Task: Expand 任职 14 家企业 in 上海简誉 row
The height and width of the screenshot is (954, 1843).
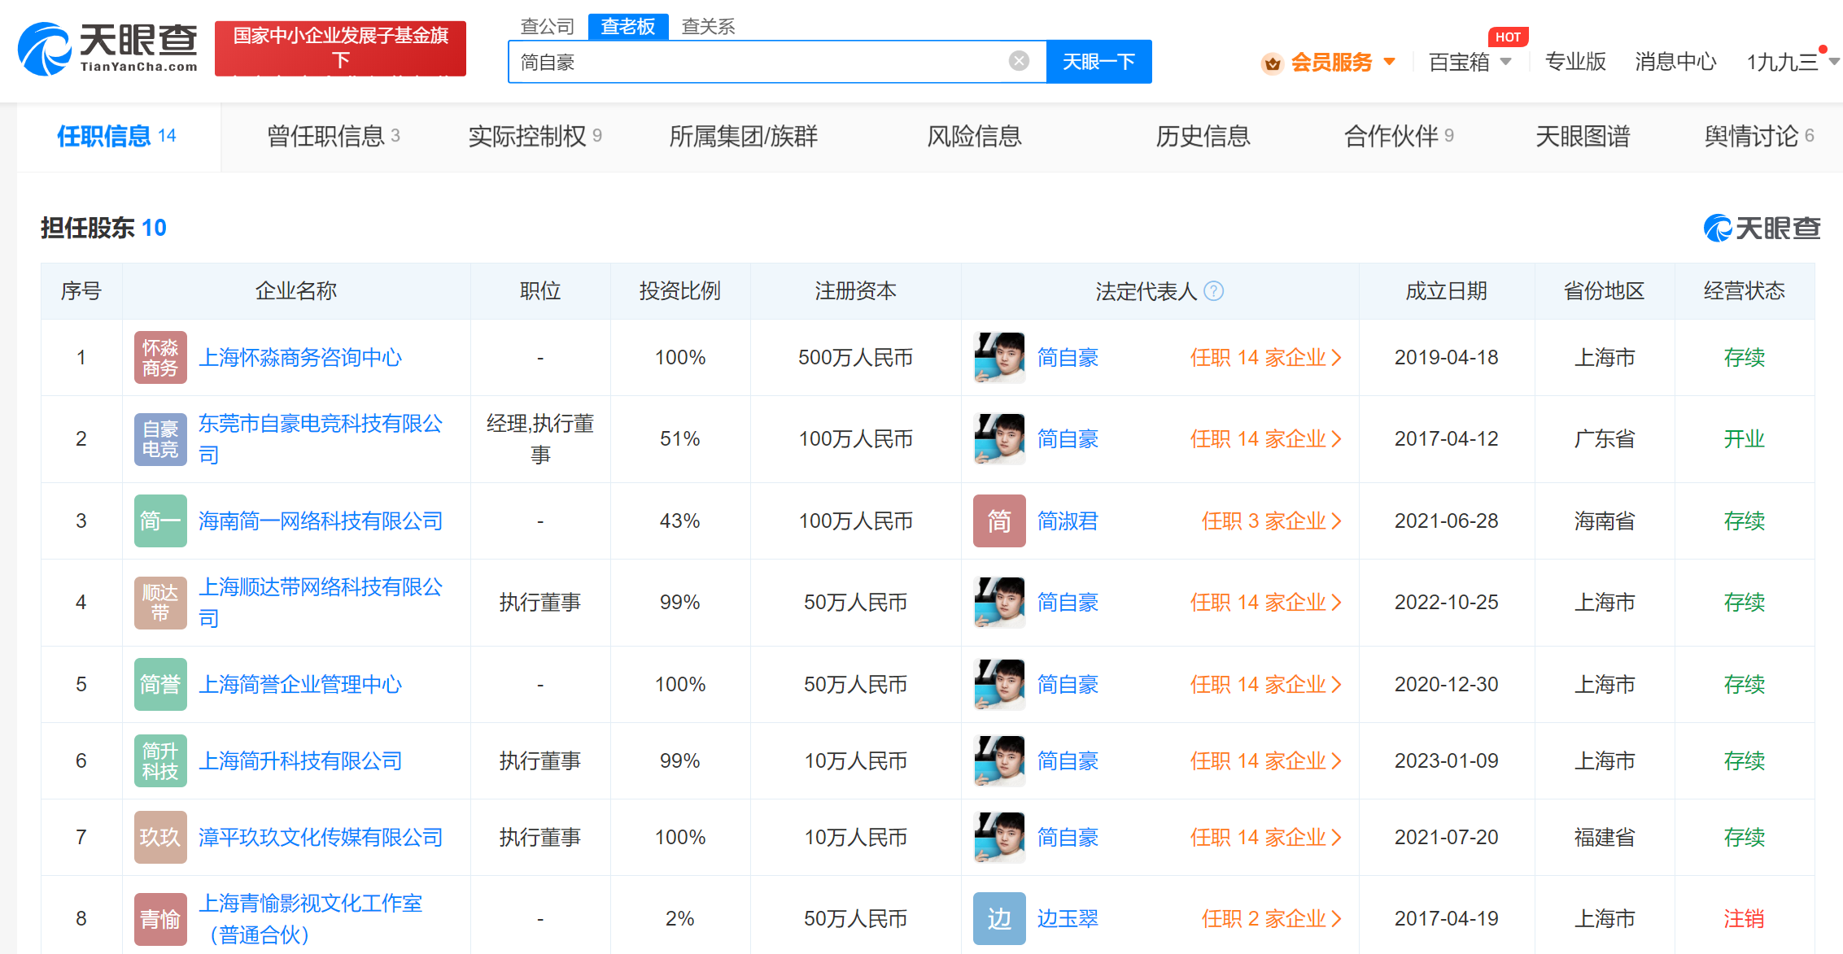Action: click(1265, 685)
